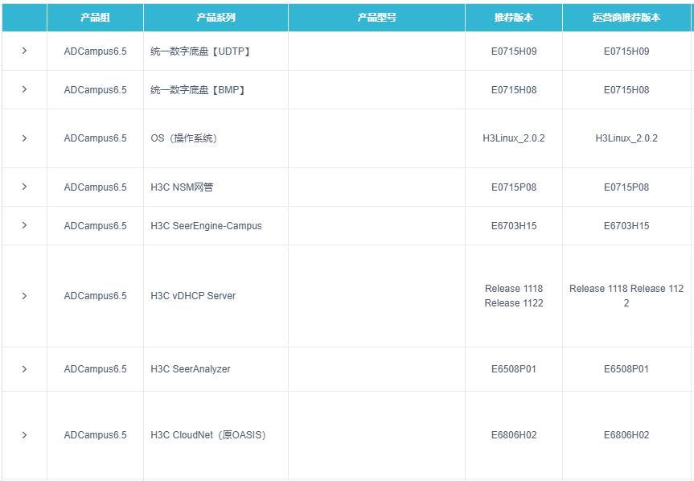Expand the 统一数字底盘【BMP】 row
The image size is (694, 481).
pyautogui.click(x=24, y=89)
